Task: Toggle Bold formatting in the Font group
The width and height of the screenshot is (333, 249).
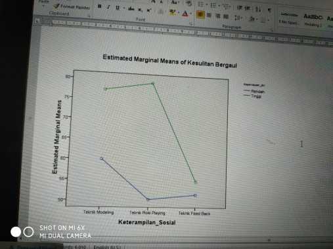Action: (x=100, y=7)
